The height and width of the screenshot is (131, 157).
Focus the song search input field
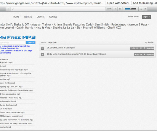pos(13,43)
